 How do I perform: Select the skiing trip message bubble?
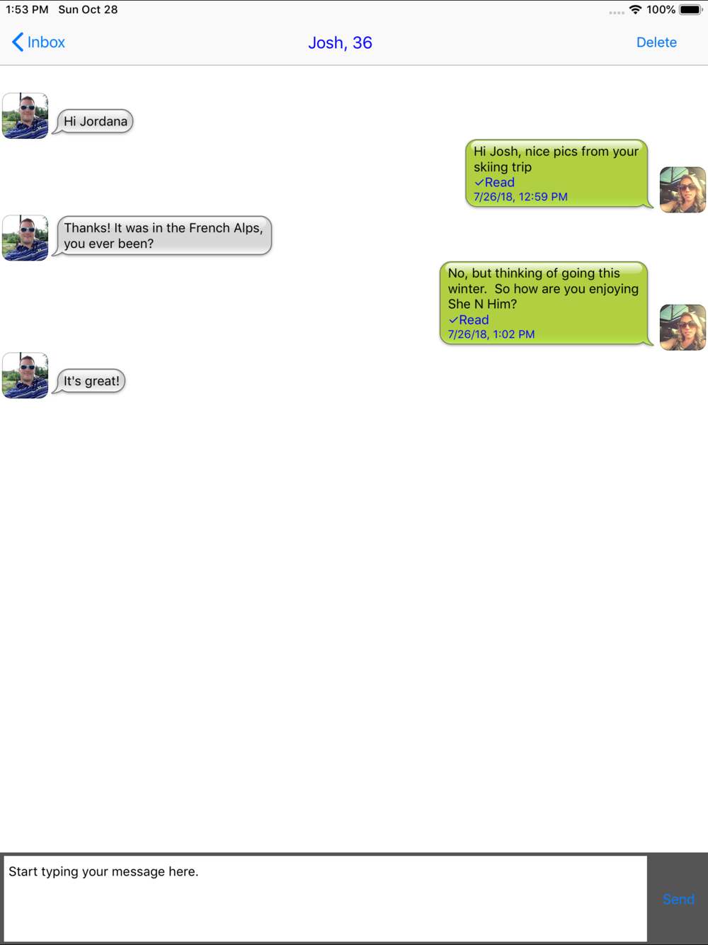pos(558,174)
